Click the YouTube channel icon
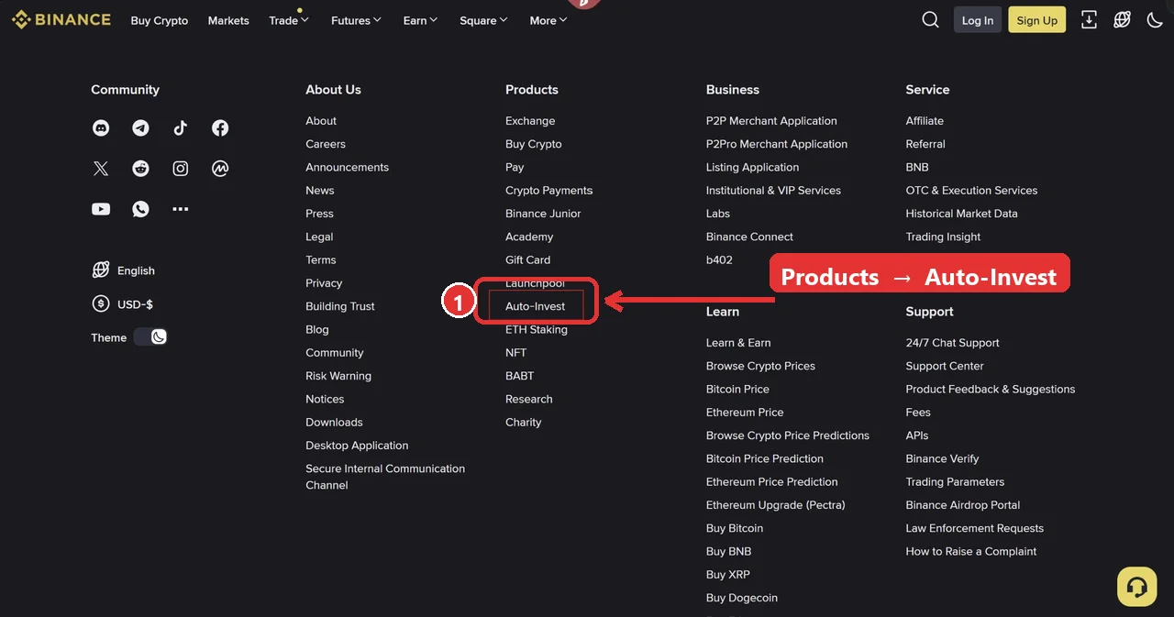This screenshot has width=1174, height=617. coord(101,209)
